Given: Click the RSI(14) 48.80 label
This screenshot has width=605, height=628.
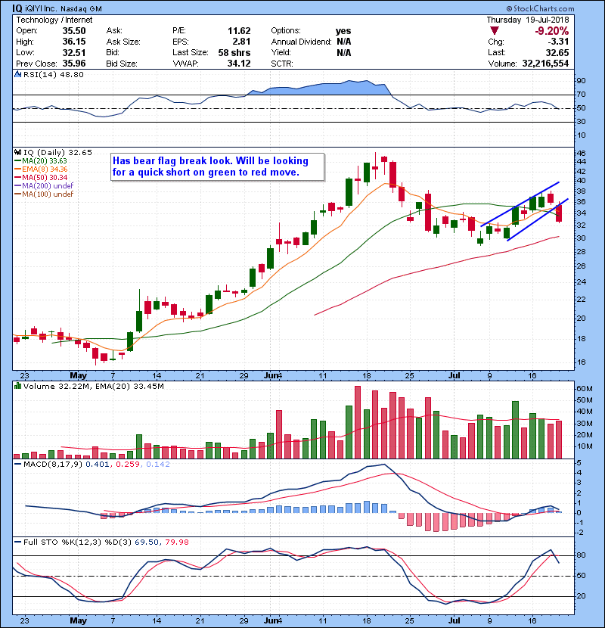Looking at the screenshot, I should pyautogui.click(x=53, y=74).
